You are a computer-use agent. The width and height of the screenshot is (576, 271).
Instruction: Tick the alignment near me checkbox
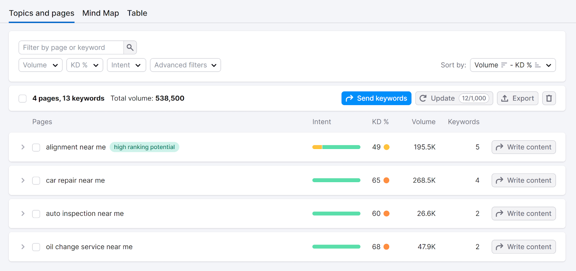click(36, 148)
